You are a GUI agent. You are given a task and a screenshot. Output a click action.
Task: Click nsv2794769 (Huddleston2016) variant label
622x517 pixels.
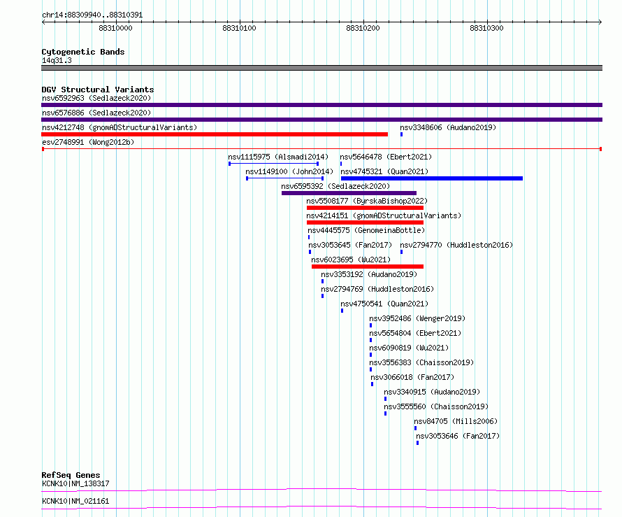pyautogui.click(x=377, y=289)
